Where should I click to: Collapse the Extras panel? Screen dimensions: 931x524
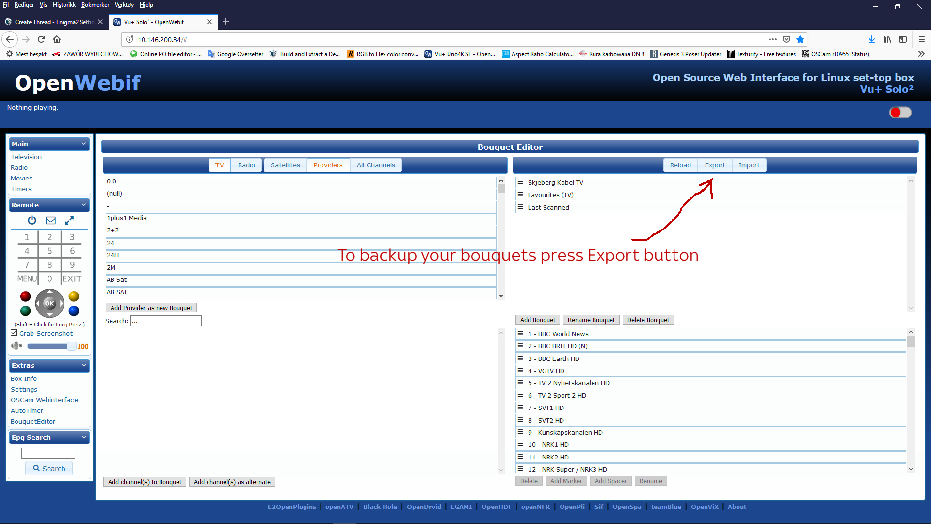[83, 365]
